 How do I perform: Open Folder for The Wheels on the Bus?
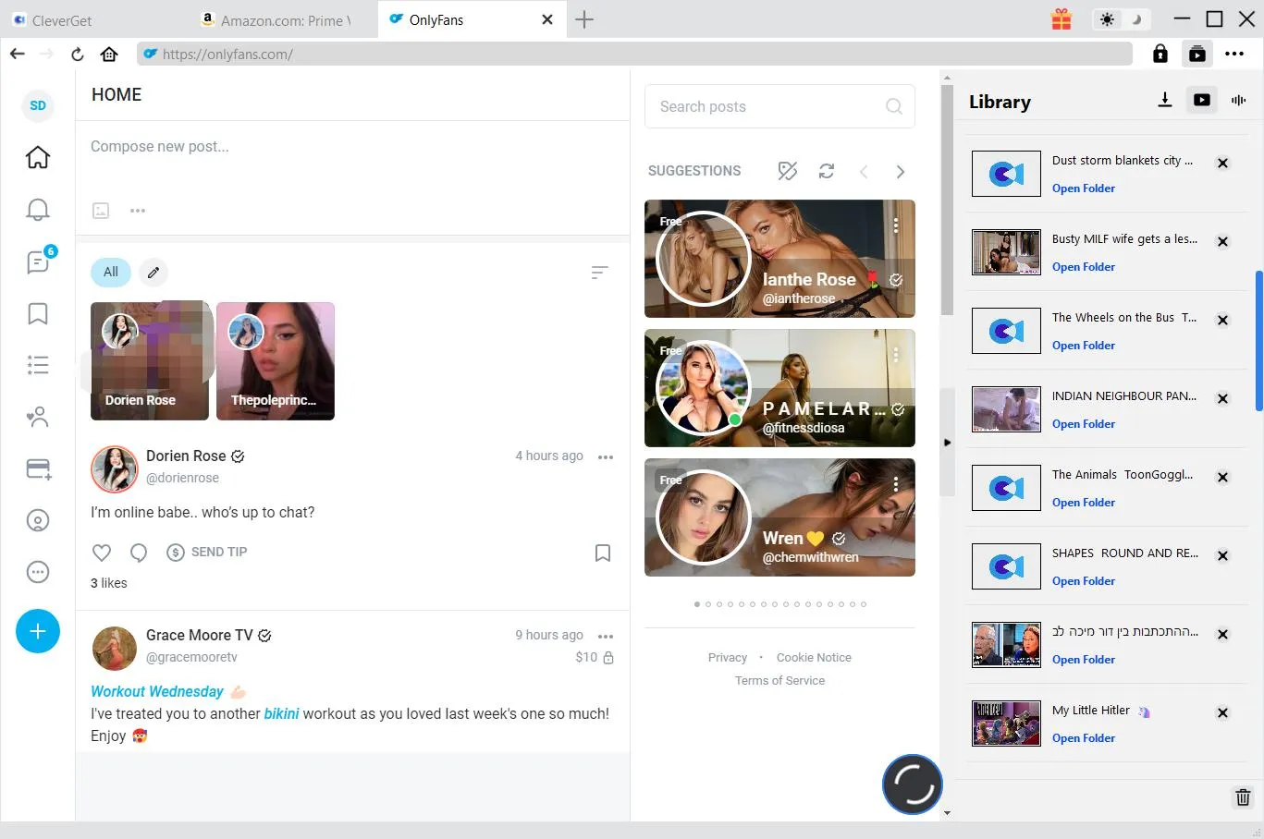coord(1083,346)
